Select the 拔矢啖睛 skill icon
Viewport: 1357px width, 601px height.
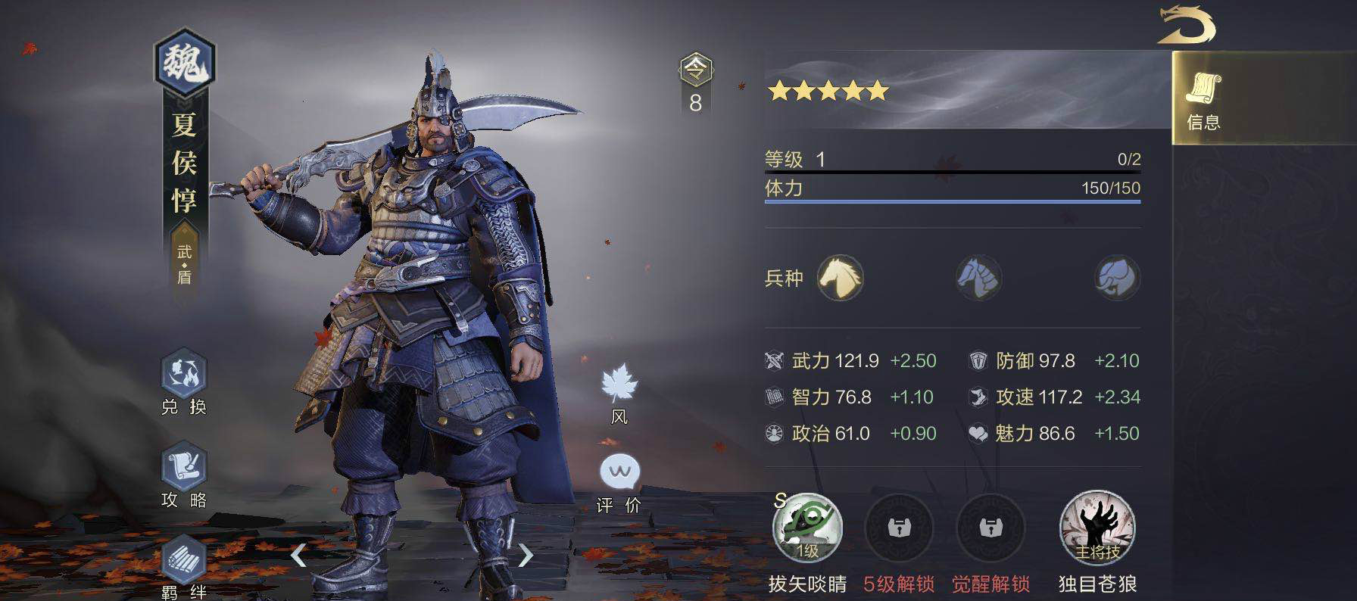(807, 528)
